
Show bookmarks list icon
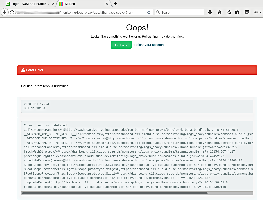pyautogui.click(x=237, y=12)
